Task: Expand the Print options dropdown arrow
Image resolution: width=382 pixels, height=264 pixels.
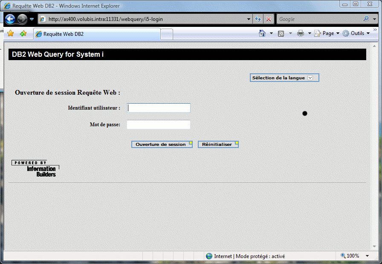Action: (310, 33)
